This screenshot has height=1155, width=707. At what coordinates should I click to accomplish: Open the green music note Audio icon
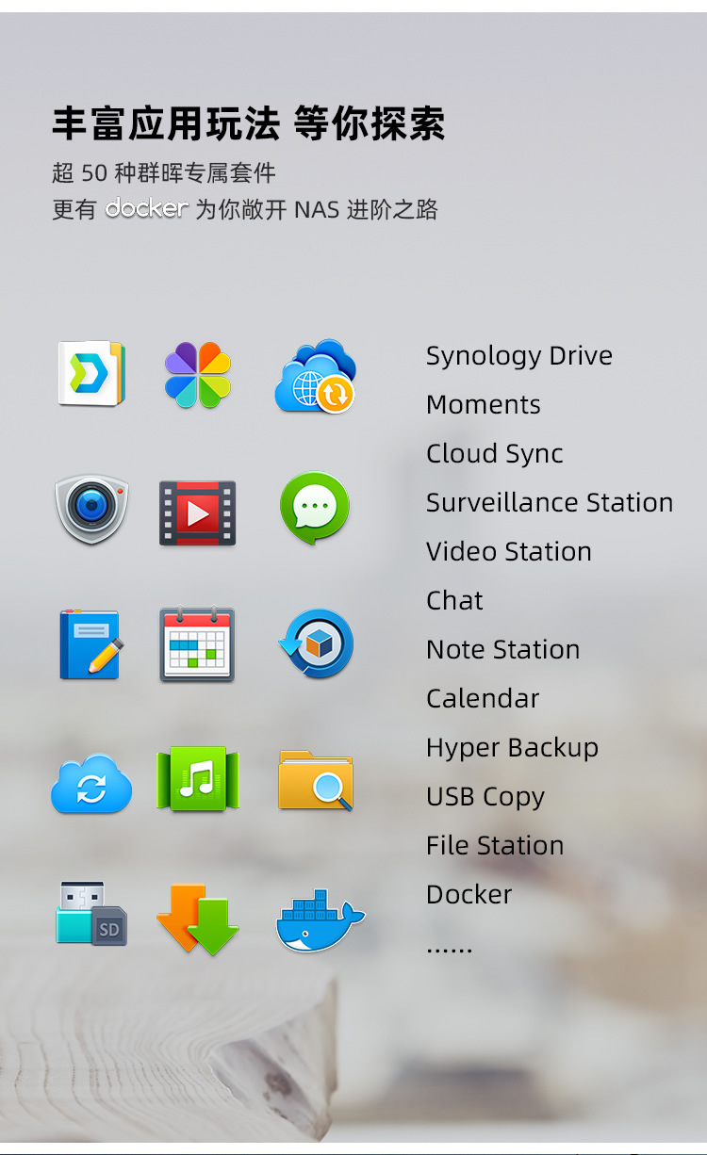point(197,780)
